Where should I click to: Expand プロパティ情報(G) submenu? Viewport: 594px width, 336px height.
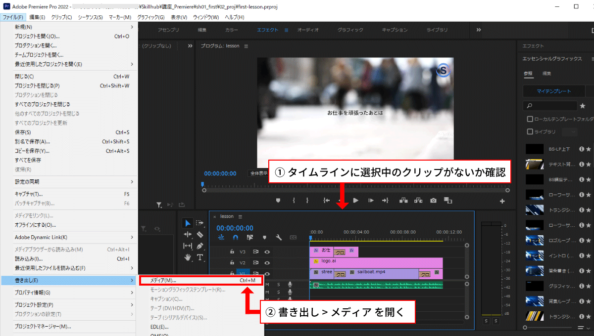pyautogui.click(x=69, y=293)
